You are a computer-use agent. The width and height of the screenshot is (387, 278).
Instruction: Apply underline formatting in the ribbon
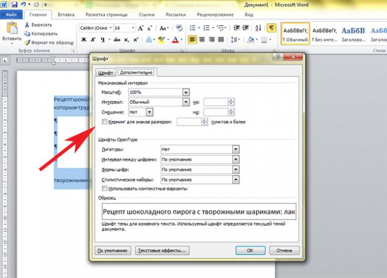point(102,40)
